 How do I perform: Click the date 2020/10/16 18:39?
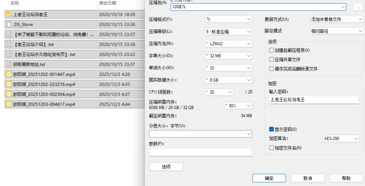point(117,15)
